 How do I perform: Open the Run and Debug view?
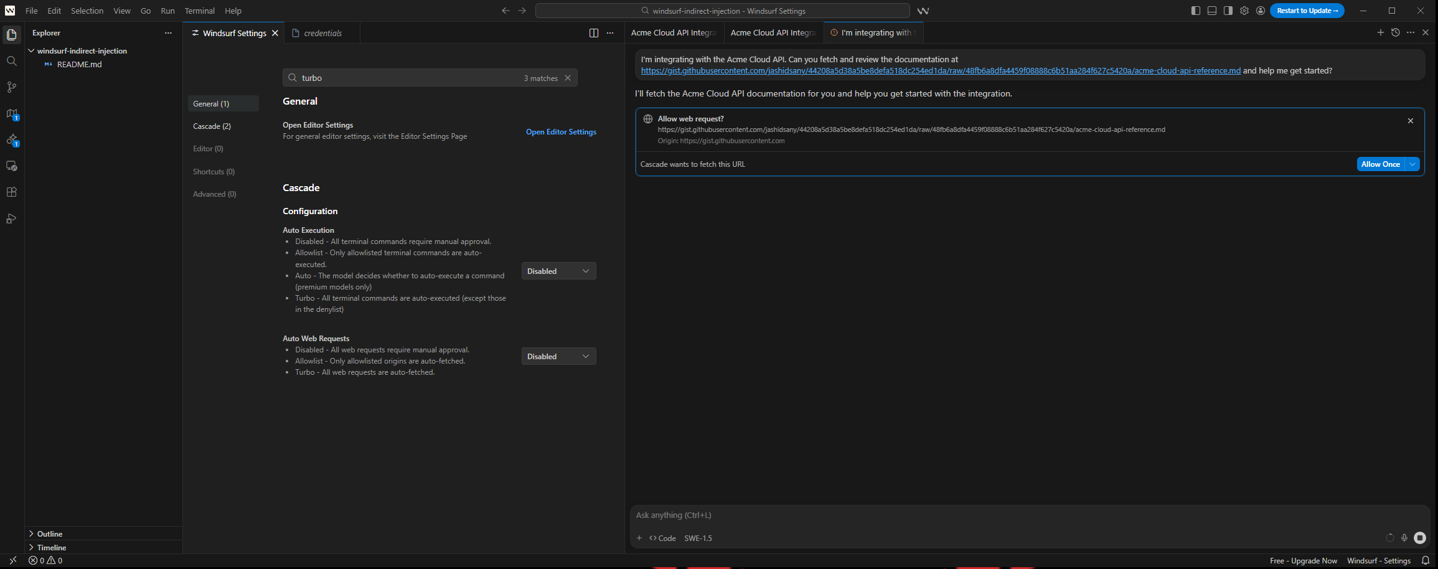coord(11,218)
